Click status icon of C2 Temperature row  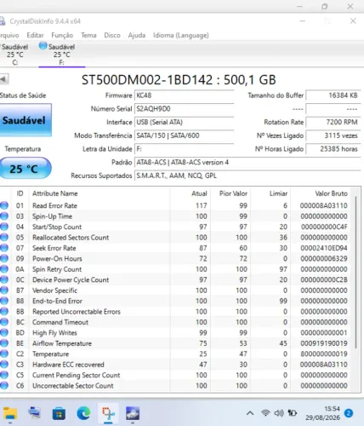pyautogui.click(x=4, y=354)
